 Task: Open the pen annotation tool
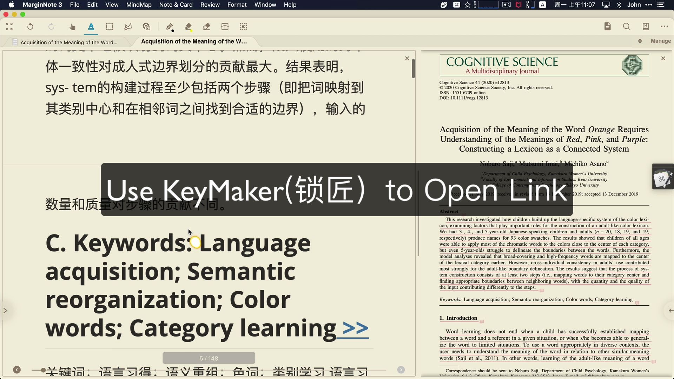pyautogui.click(x=170, y=26)
